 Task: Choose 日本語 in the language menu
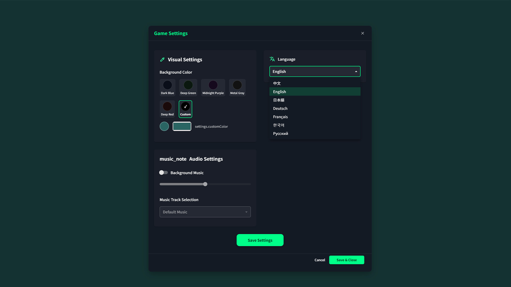[278, 100]
